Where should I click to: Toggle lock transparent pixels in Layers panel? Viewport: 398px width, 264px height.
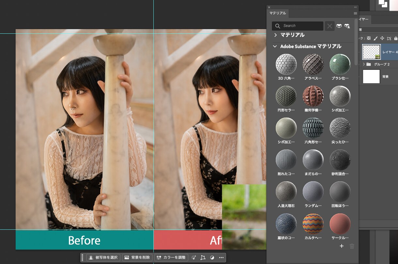(369, 38)
